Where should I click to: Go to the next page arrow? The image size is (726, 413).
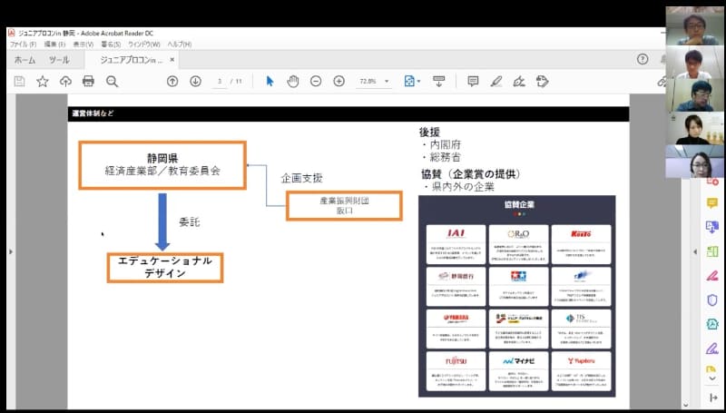tap(195, 81)
